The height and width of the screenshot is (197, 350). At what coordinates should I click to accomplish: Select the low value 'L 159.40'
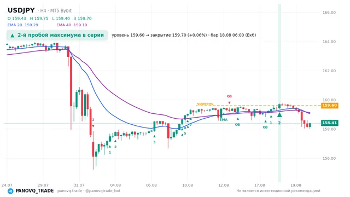61,18
